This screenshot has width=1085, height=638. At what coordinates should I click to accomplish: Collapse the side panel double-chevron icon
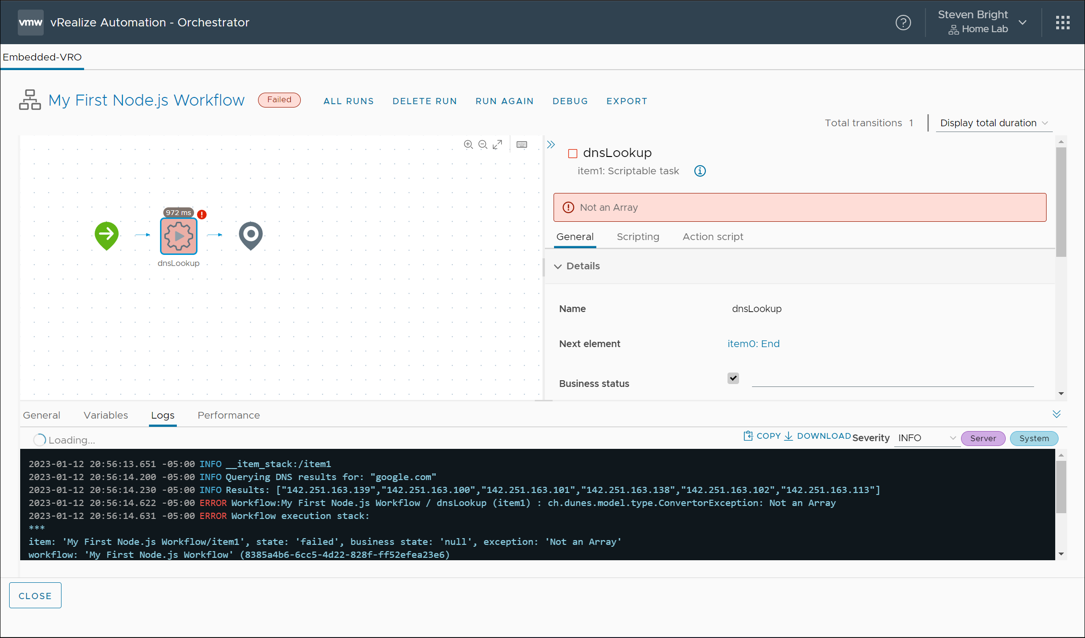551,144
